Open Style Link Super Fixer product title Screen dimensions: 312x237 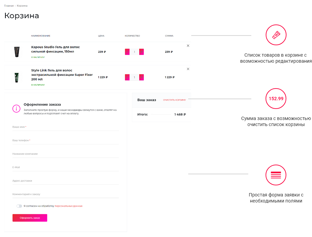(62, 75)
